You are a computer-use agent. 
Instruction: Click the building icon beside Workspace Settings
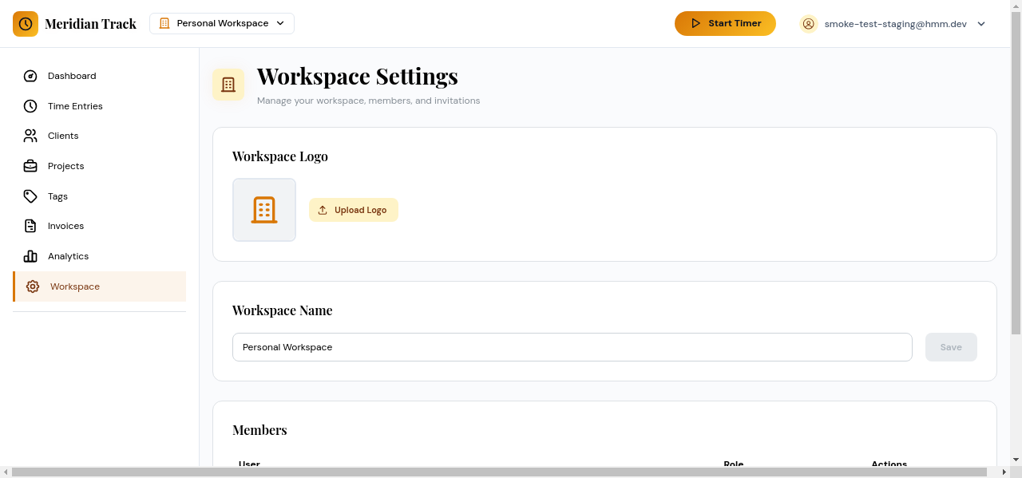click(228, 85)
